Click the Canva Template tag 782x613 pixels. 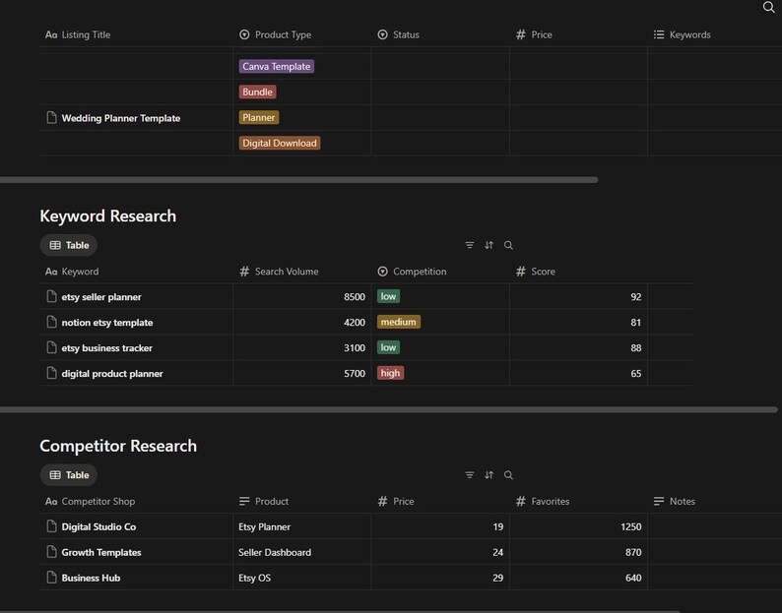pos(277,66)
